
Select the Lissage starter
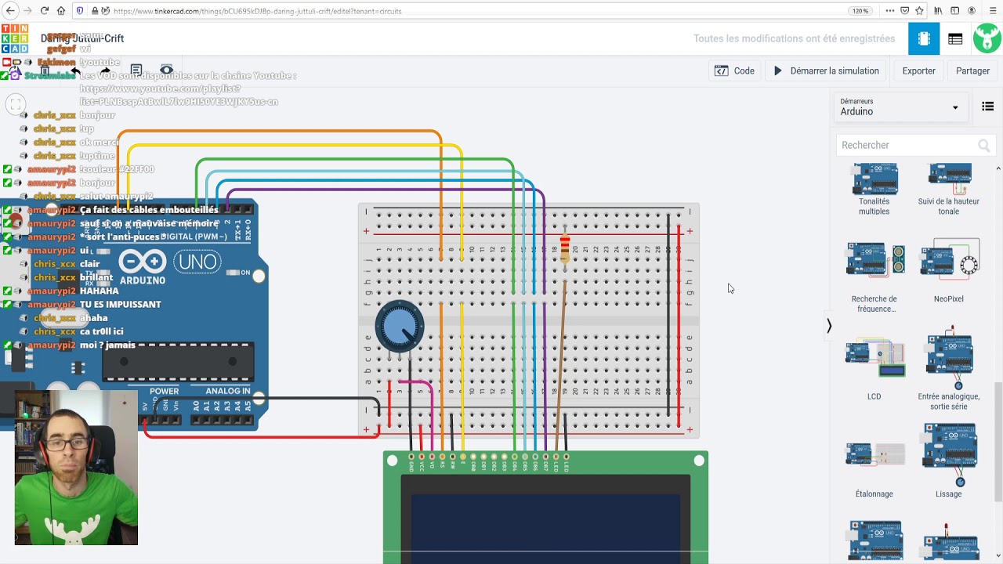949,461
